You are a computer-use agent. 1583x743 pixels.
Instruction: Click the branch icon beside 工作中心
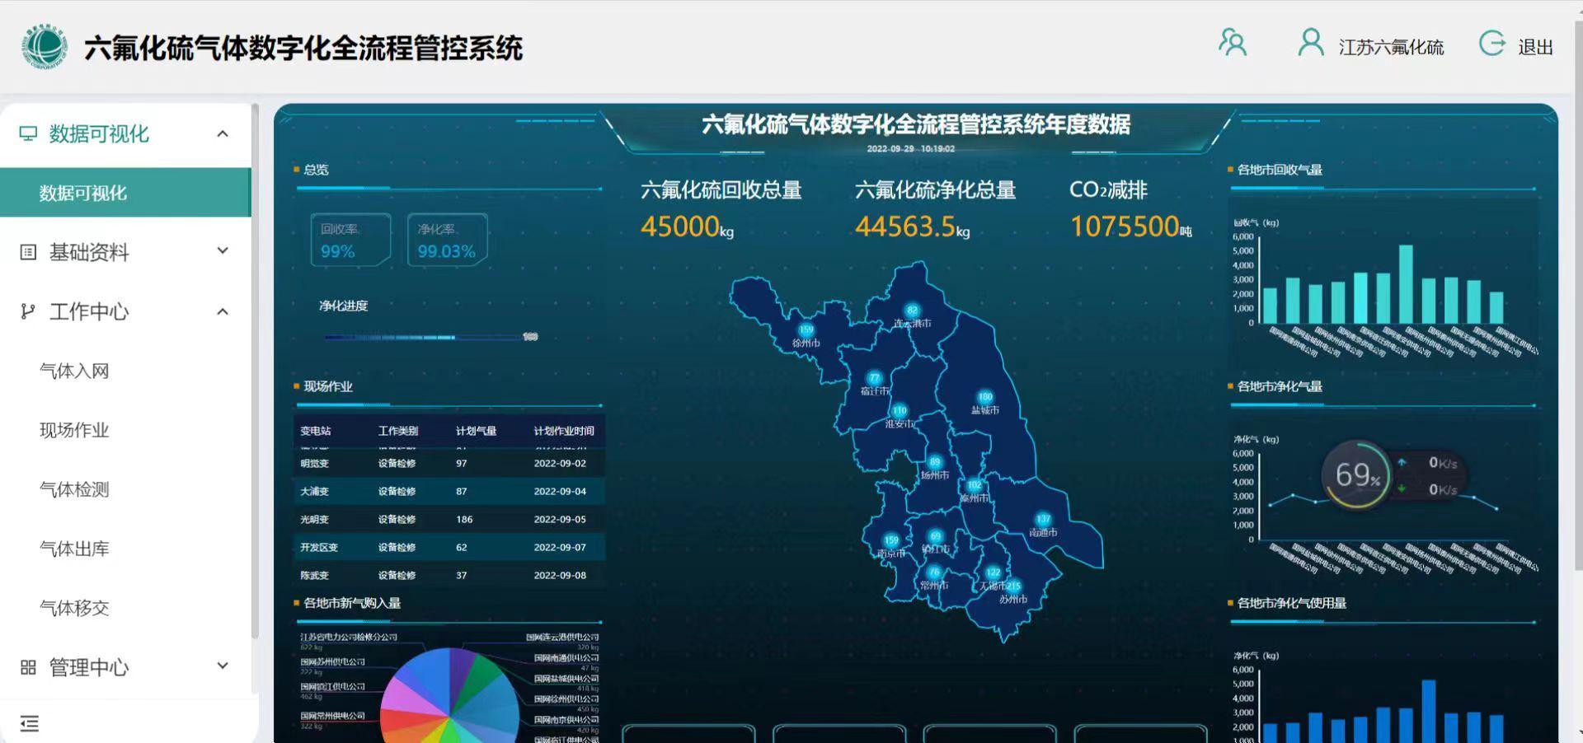tap(28, 311)
